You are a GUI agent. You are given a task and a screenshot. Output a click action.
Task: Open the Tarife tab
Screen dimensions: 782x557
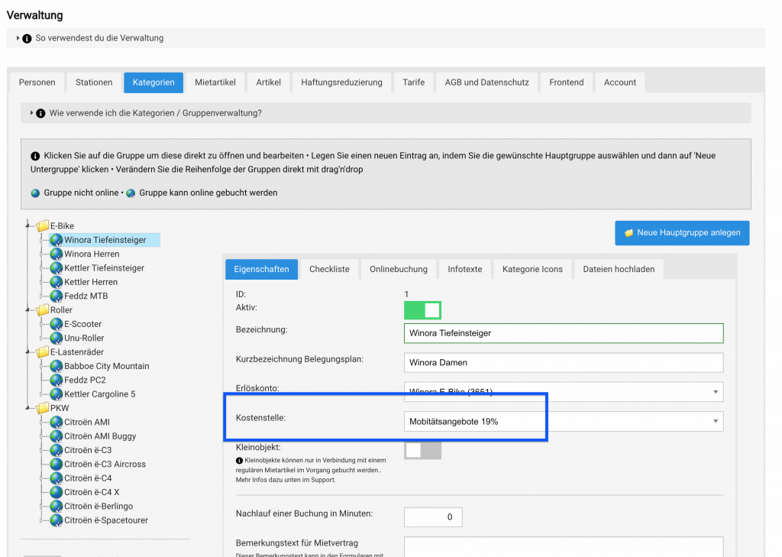413,83
